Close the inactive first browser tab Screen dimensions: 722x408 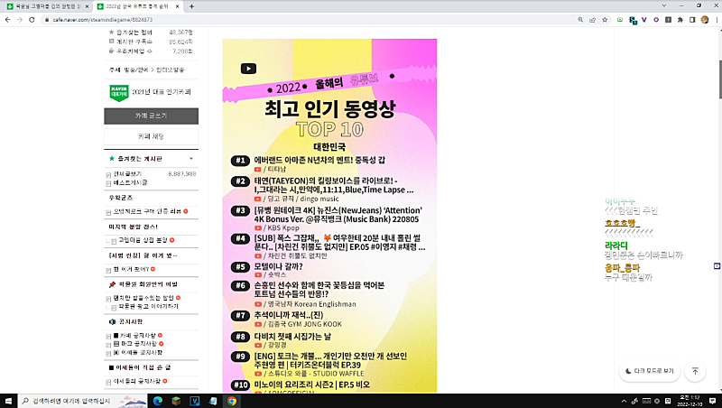(87, 6)
